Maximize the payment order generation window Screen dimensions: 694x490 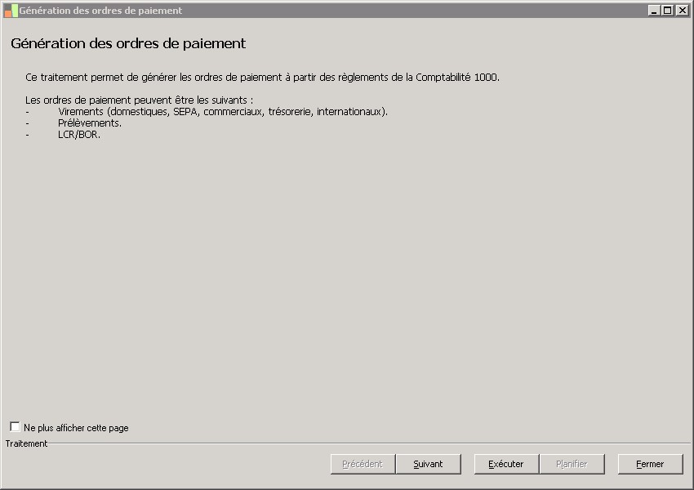667,11
